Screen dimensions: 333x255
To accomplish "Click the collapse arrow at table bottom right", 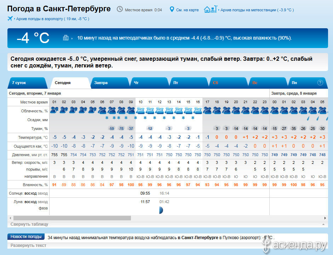I will [x=323, y=224].
